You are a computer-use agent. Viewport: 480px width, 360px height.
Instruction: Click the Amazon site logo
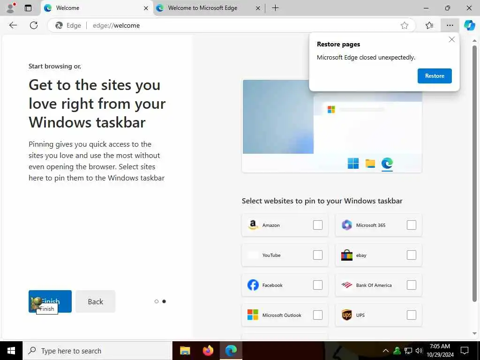coord(253,225)
